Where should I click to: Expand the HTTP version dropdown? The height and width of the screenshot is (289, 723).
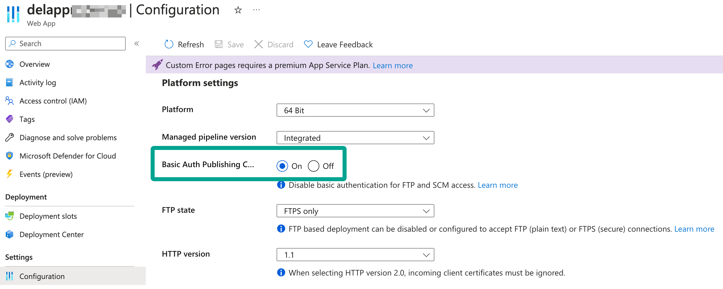click(x=355, y=255)
